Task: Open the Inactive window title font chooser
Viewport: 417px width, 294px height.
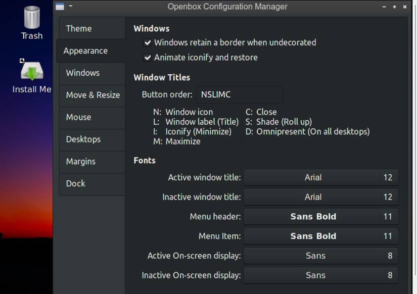Action: (x=320, y=197)
